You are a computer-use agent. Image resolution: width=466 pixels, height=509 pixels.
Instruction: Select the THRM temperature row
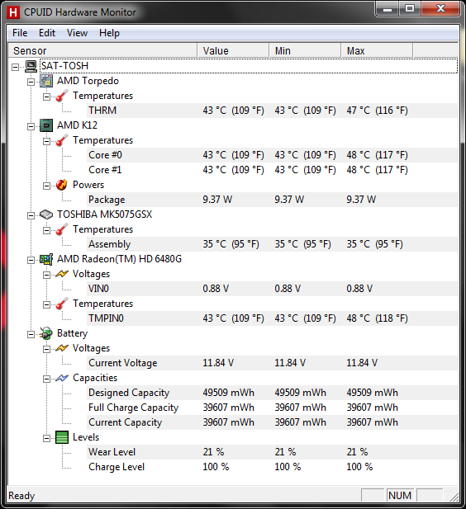tap(273, 111)
